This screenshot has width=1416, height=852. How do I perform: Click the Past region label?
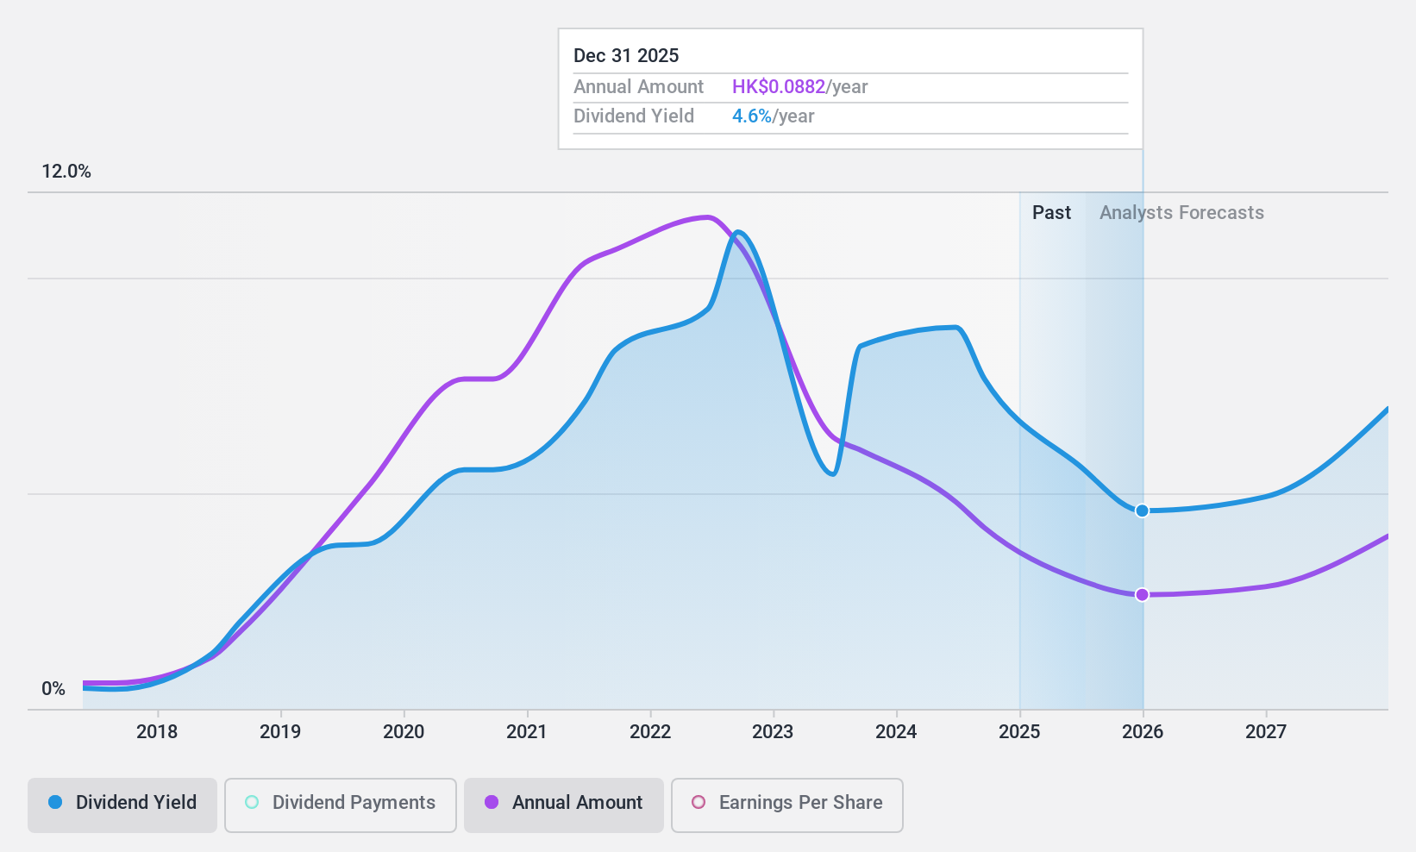[x=1051, y=213]
